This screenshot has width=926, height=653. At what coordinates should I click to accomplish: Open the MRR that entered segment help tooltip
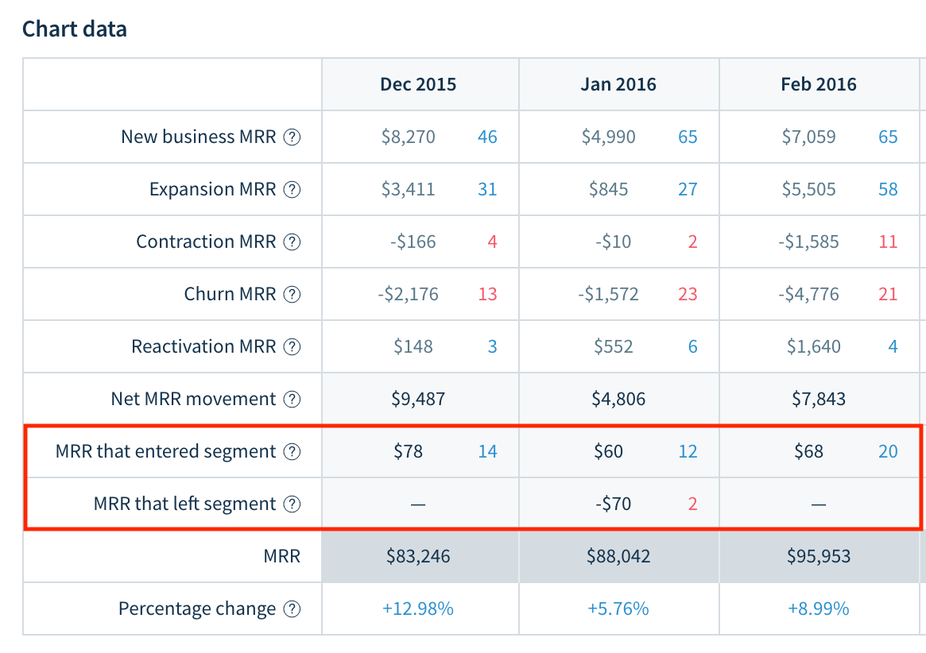(x=293, y=451)
